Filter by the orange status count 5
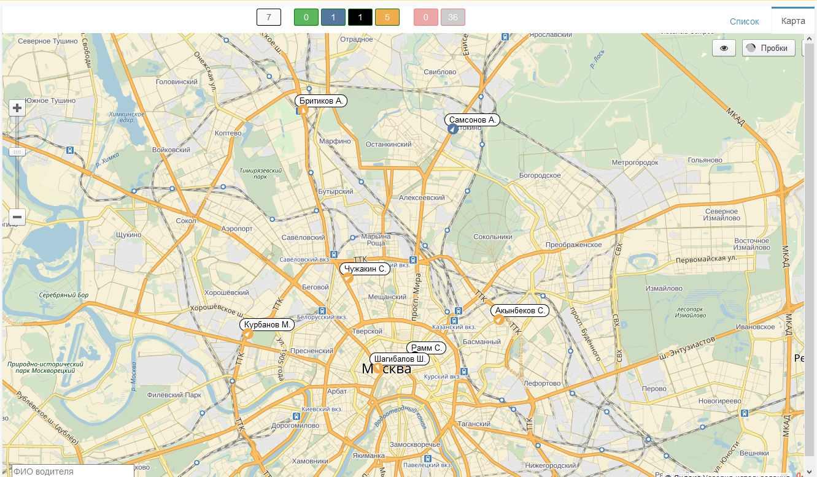The height and width of the screenshot is (477, 817). 387,17
